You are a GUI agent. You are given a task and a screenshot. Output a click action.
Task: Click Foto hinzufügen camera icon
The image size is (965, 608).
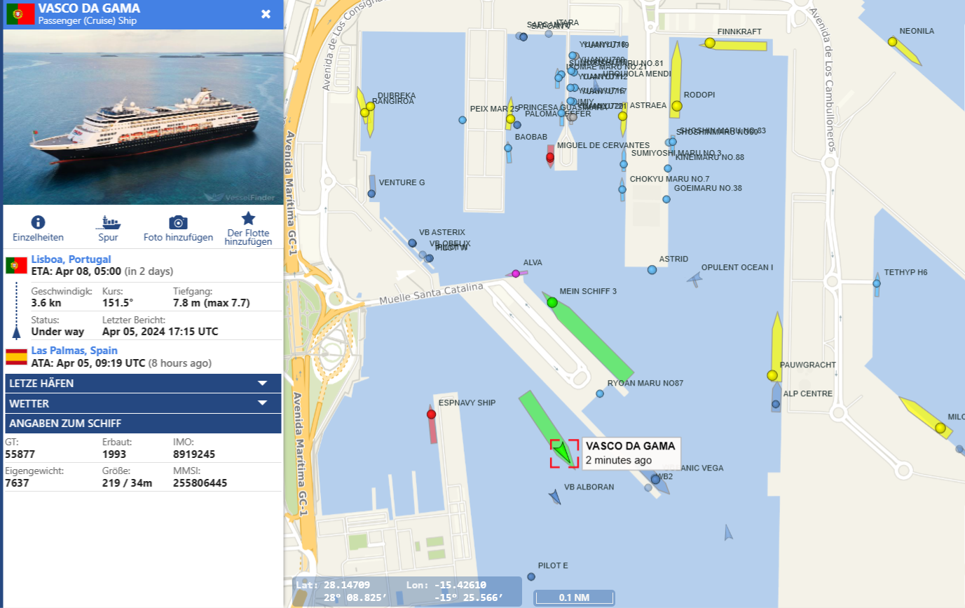coord(178,222)
